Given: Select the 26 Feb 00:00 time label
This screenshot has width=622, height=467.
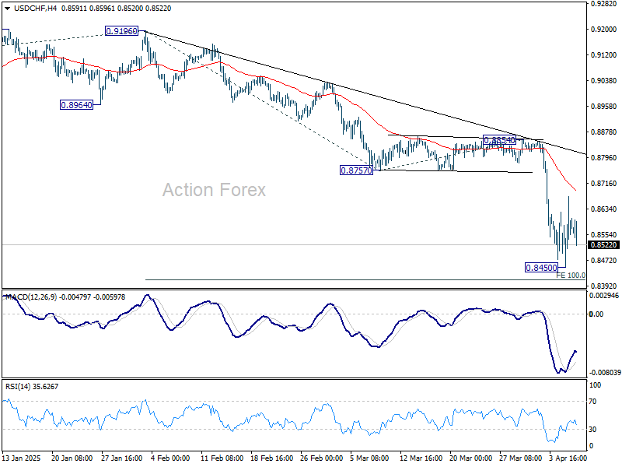Looking at the screenshot, I should [x=322, y=458].
